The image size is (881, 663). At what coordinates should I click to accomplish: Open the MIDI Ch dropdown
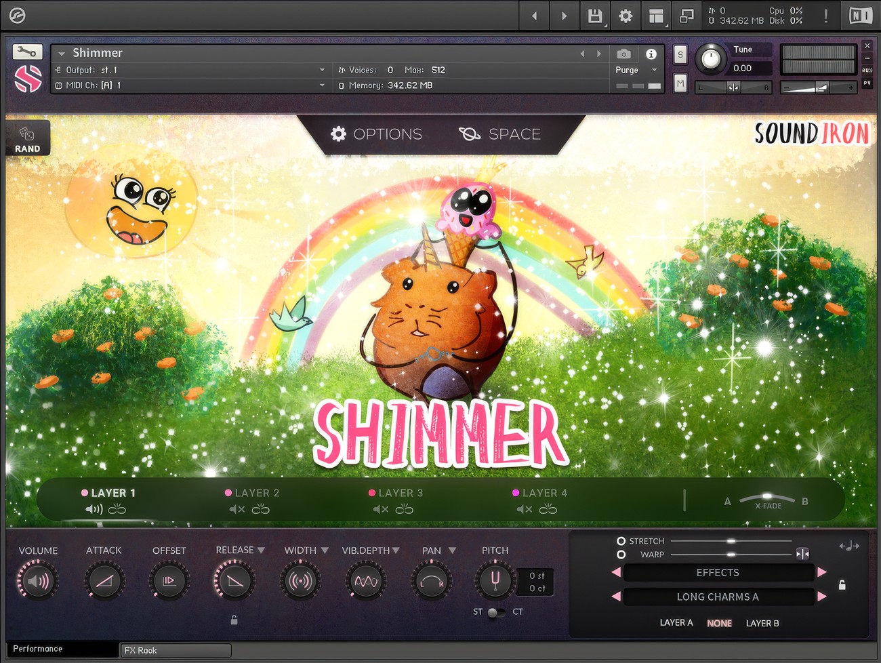click(x=322, y=85)
